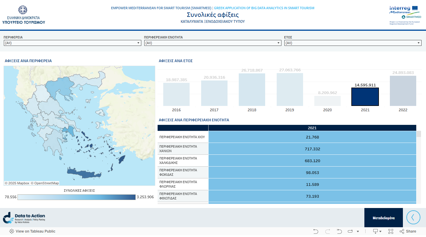This screenshot has height=237, width=426.
Task: Open the ΕΤΟΣ year filter dropdown
Action: tap(353, 43)
